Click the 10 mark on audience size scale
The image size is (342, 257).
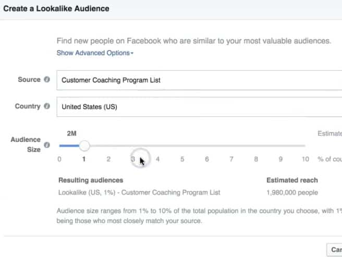pyautogui.click(x=306, y=159)
